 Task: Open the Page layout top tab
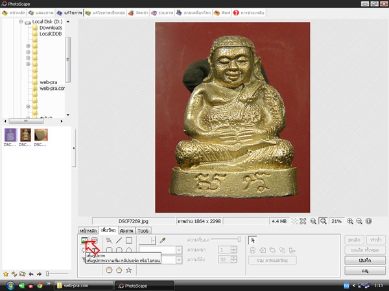(x=139, y=13)
